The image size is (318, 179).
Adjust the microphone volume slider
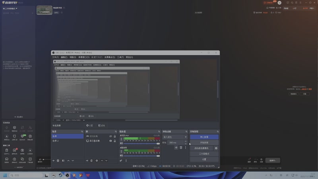[142, 144]
